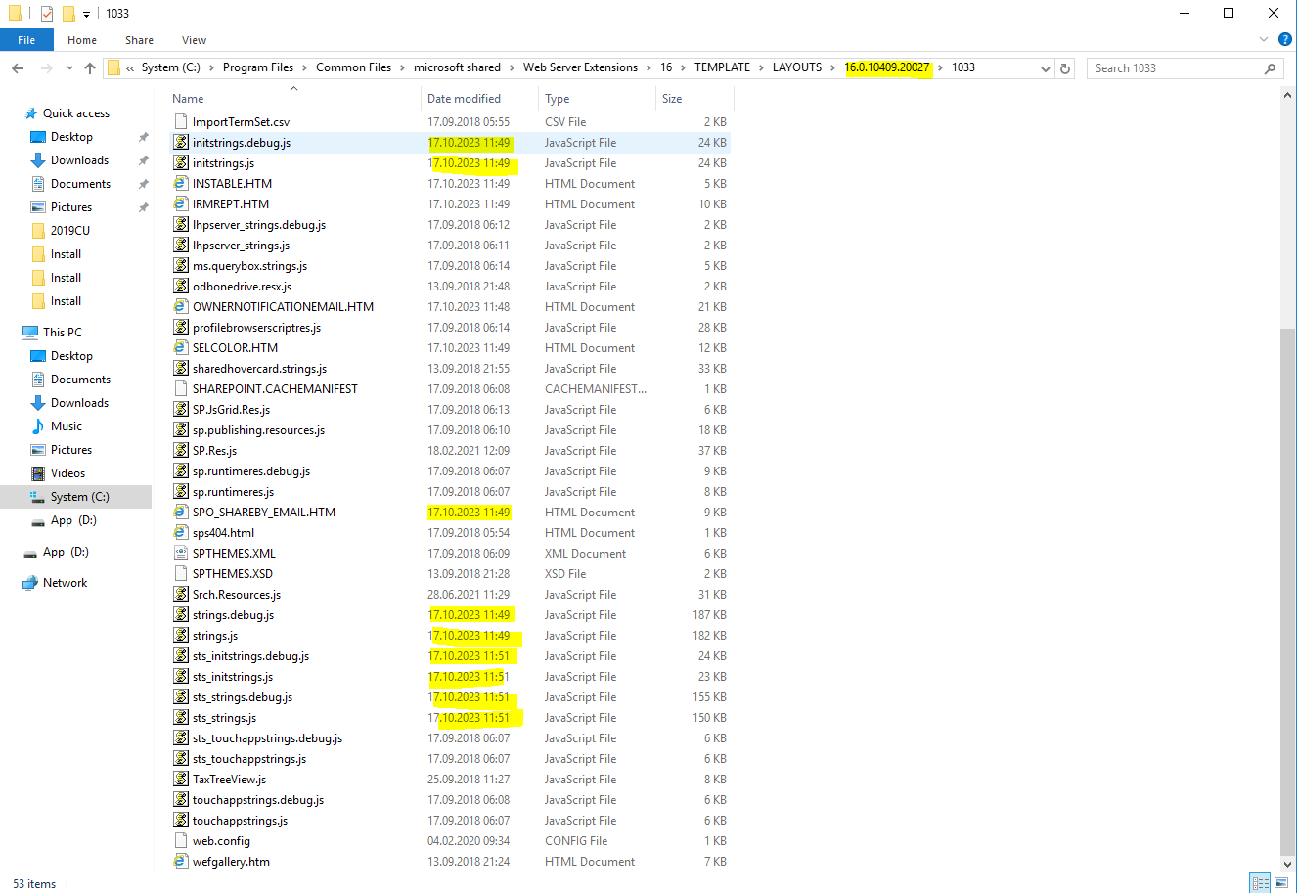The width and height of the screenshot is (1297, 893).
Task: Select the file named odbonedrive.resx.js
Action: click(x=242, y=287)
